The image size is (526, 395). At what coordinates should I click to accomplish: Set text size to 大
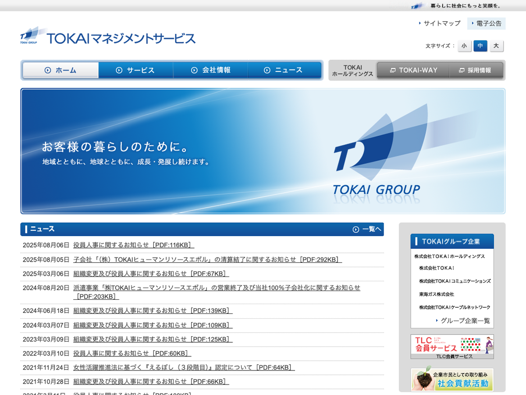click(496, 46)
